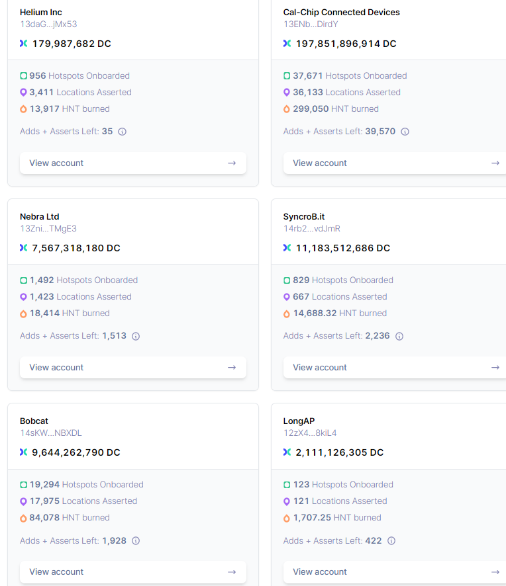Screen dimensions: 506x586
Task: Click DC icon next to 7,567,318,180 DC
Action: point(24,248)
